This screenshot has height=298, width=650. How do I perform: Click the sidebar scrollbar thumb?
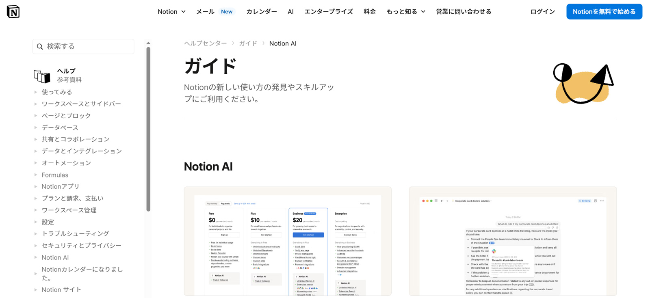pyautogui.click(x=148, y=129)
